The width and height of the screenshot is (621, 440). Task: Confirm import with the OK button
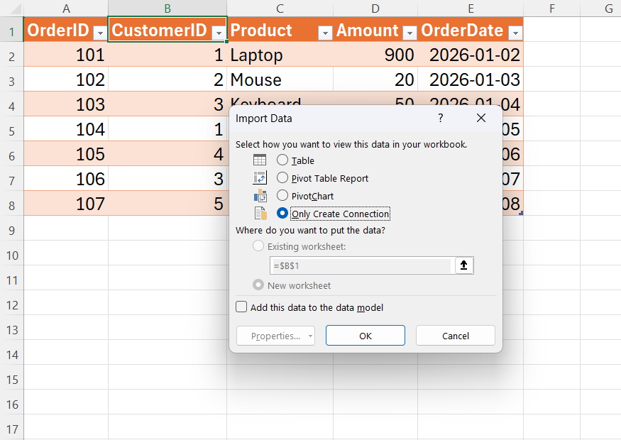click(366, 336)
